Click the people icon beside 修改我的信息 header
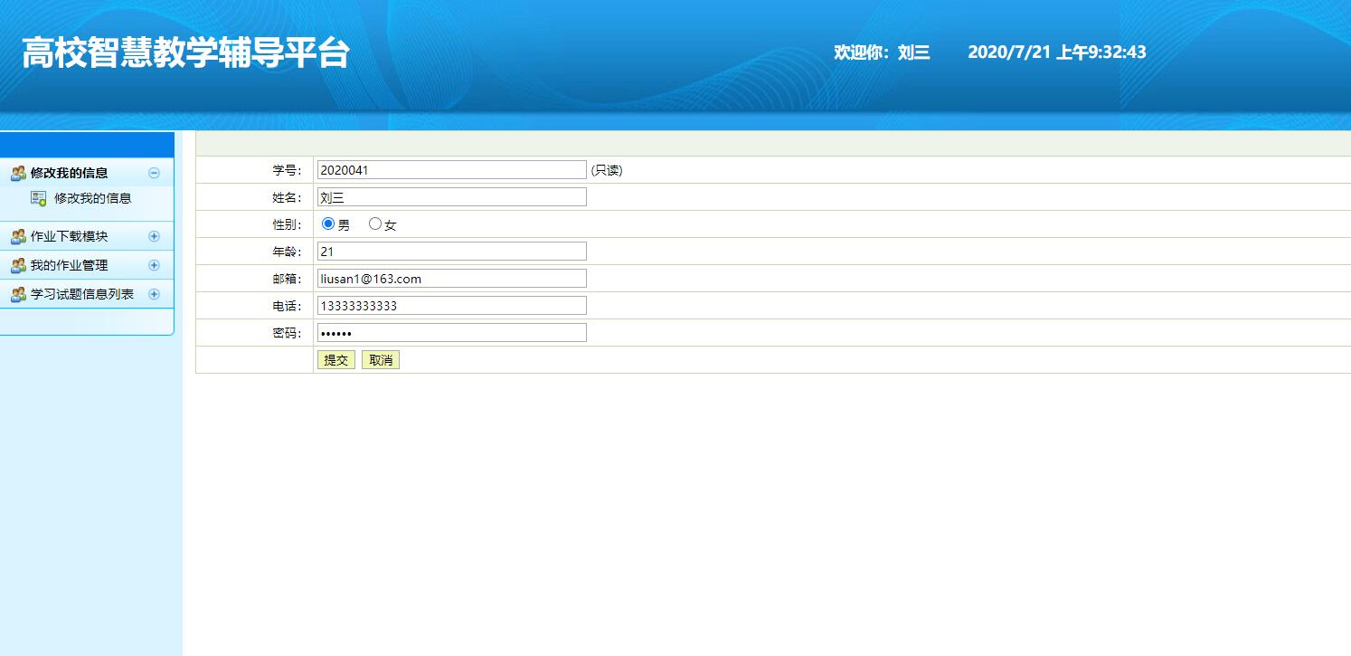 pos(18,173)
